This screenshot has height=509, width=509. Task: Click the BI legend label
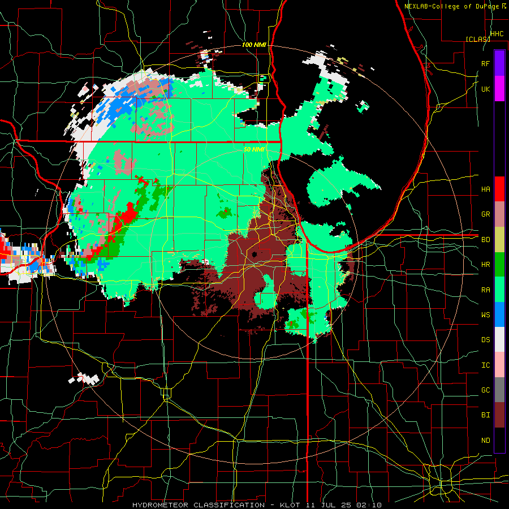point(485,415)
